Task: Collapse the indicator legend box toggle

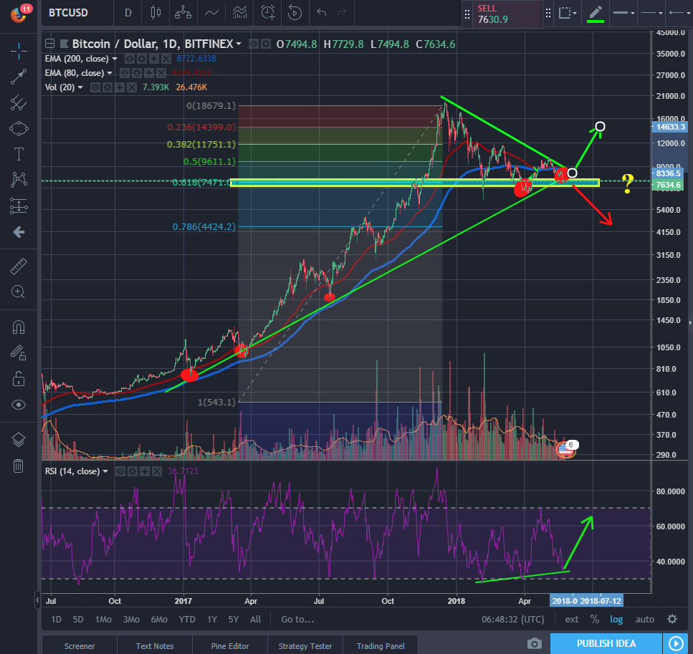Action: [x=49, y=43]
